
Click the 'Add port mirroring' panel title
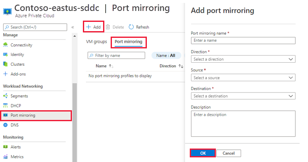(x=223, y=11)
